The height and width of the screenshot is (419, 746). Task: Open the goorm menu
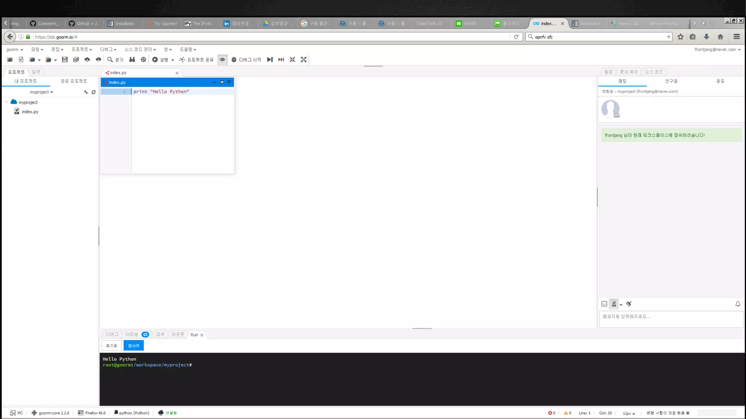(x=15, y=49)
